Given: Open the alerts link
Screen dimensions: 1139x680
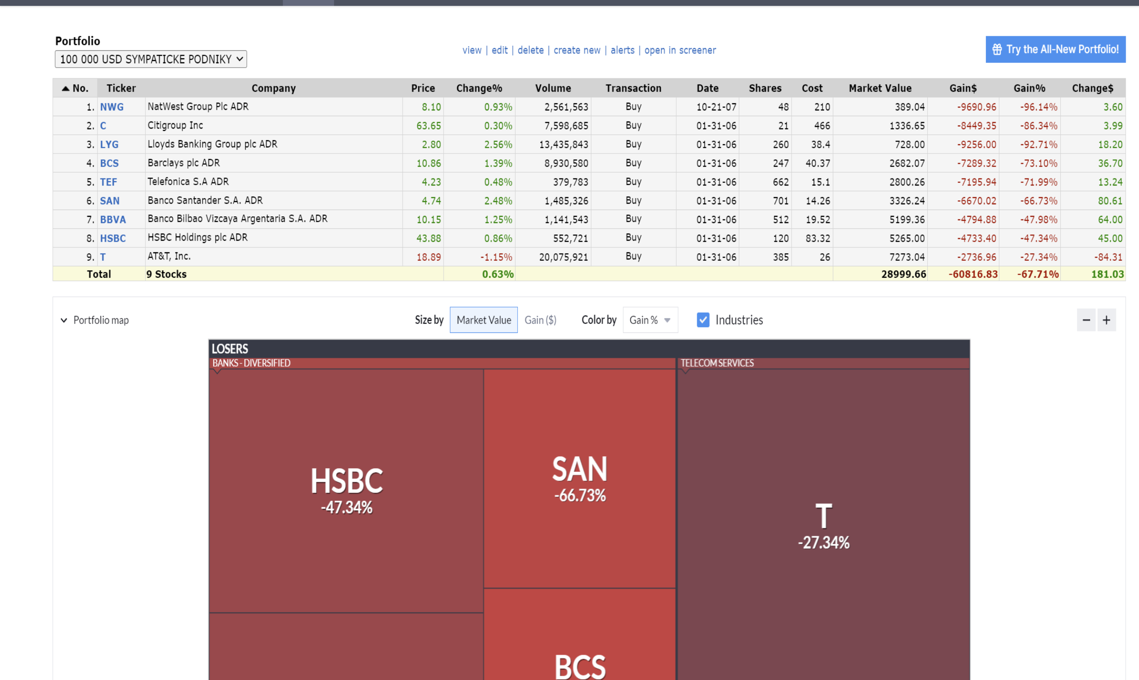Looking at the screenshot, I should [622, 50].
